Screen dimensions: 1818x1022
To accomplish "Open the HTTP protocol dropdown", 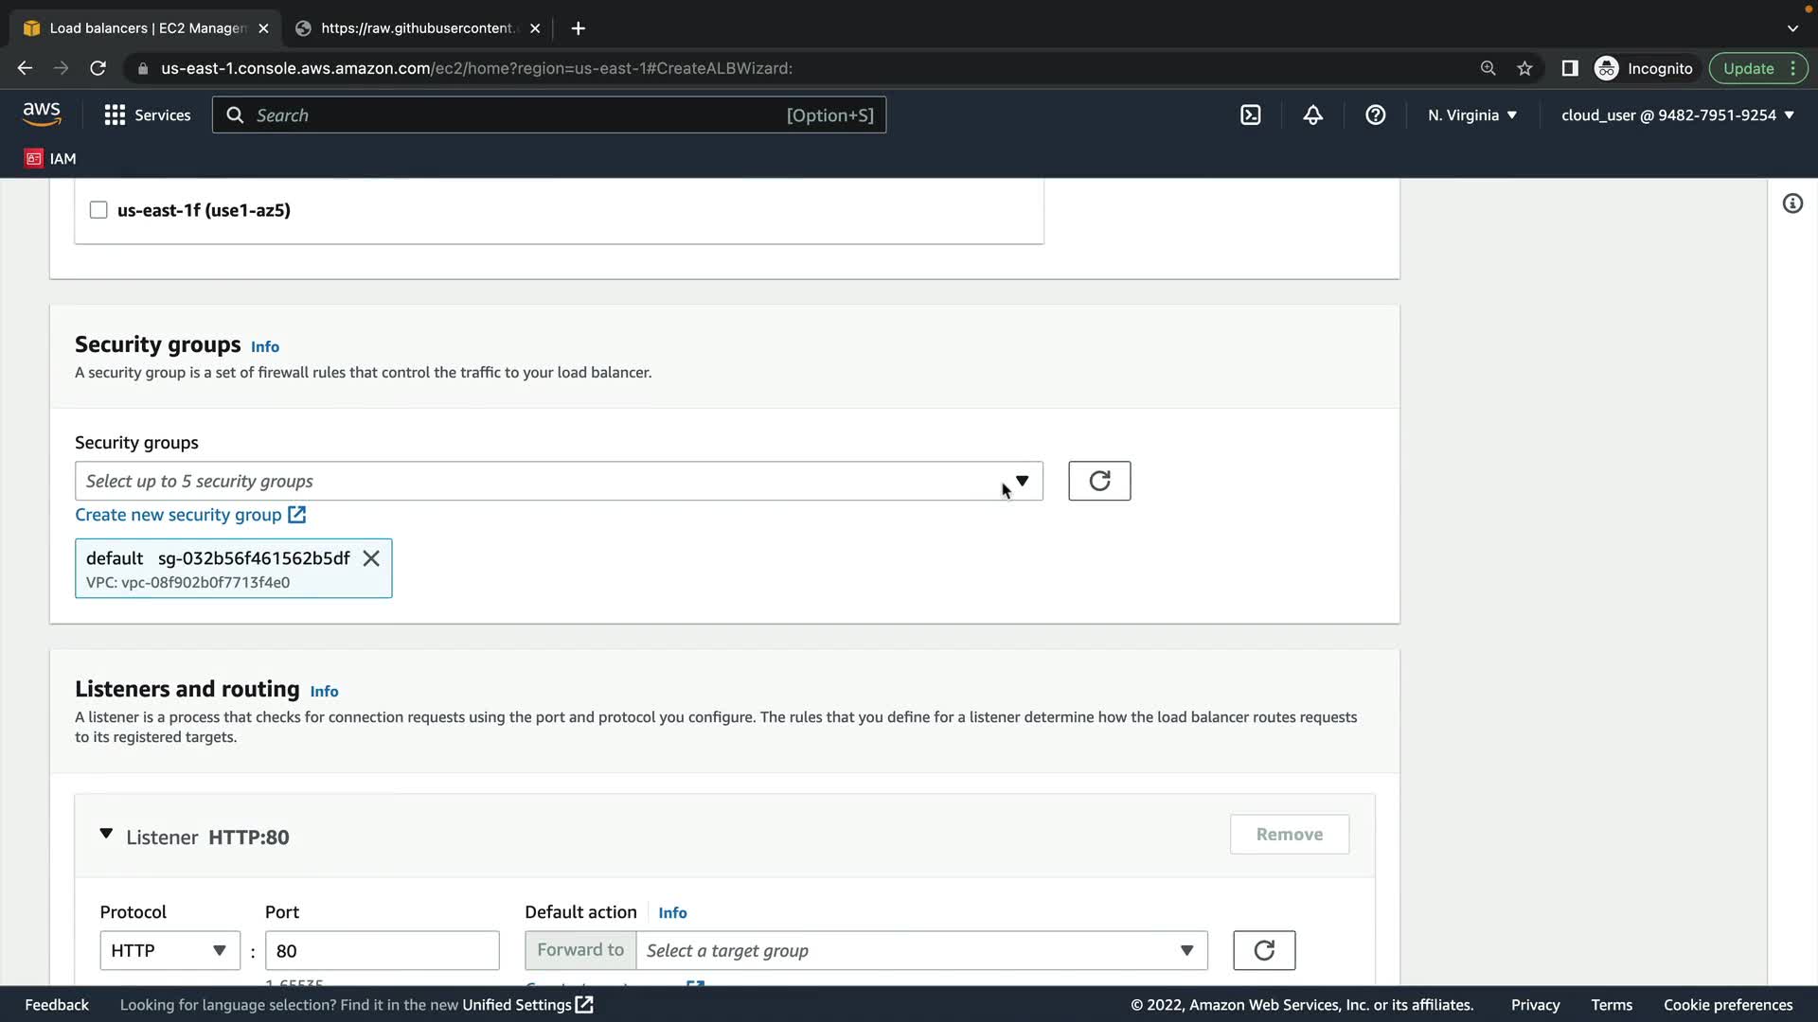I will point(169,950).
